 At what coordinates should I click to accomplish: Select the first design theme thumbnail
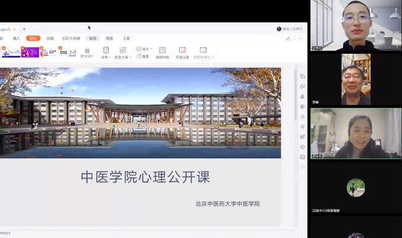pos(11,53)
